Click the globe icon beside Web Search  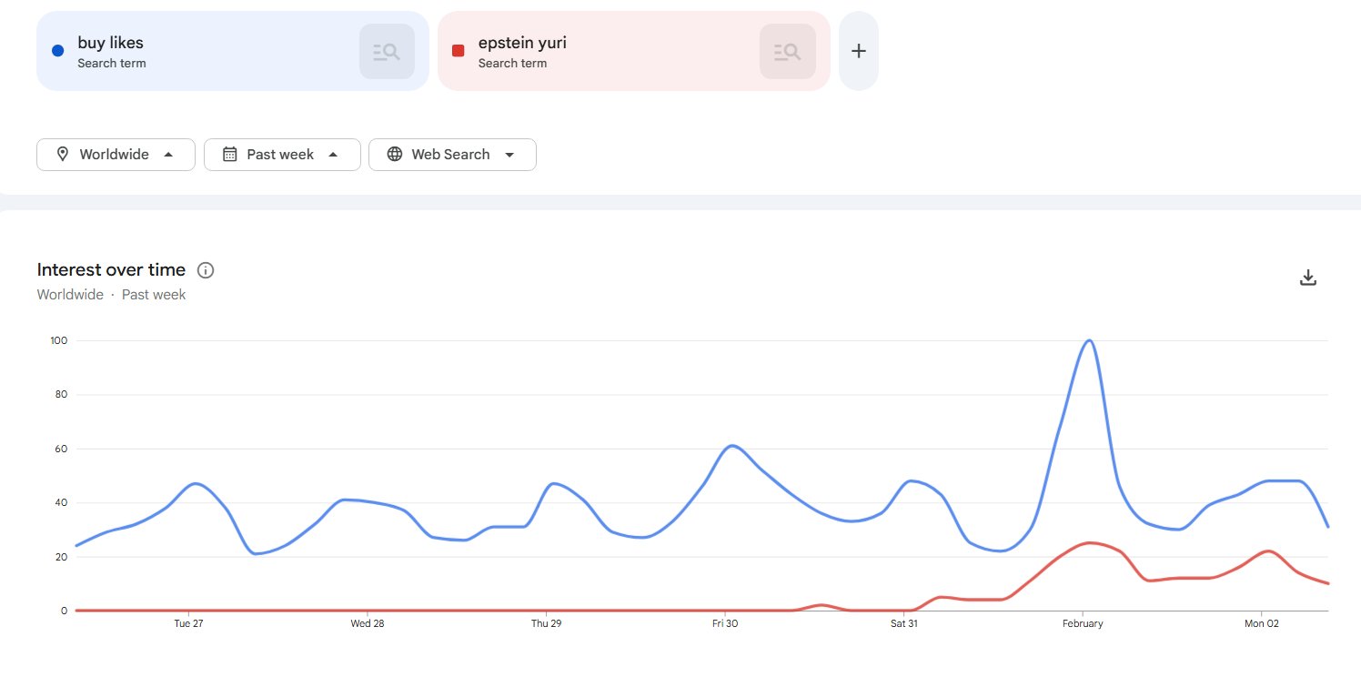pos(395,155)
